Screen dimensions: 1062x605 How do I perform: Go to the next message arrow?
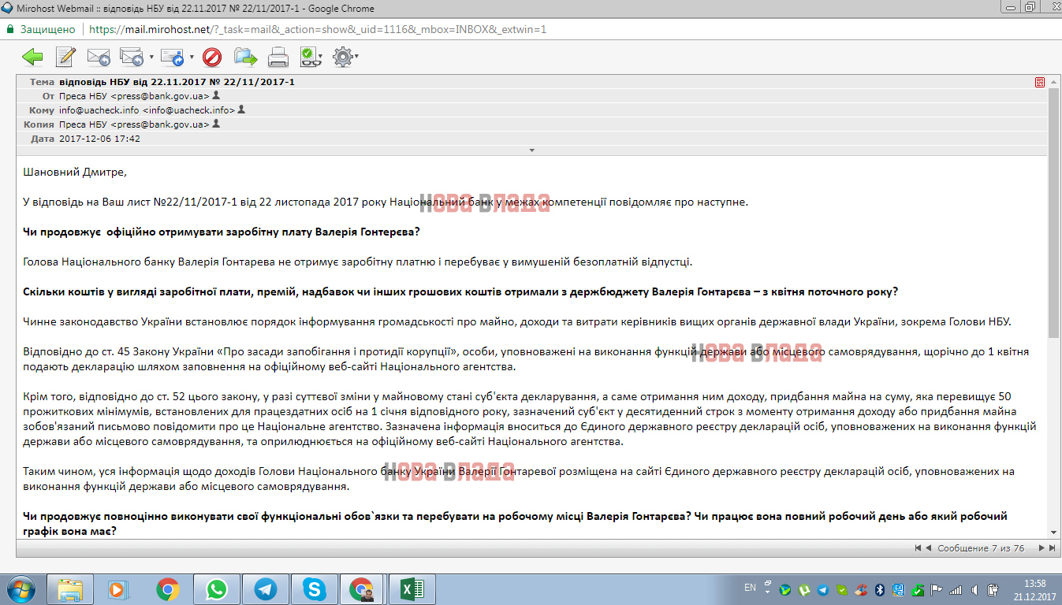click(1041, 547)
